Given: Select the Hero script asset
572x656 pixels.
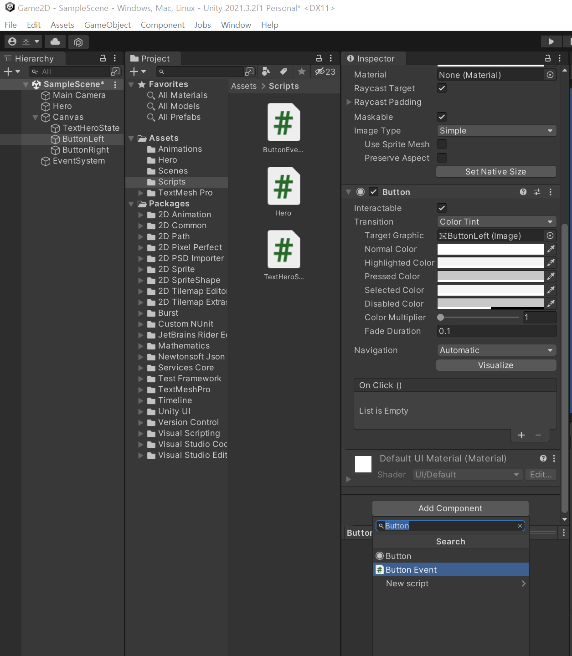Looking at the screenshot, I should pyautogui.click(x=283, y=192).
